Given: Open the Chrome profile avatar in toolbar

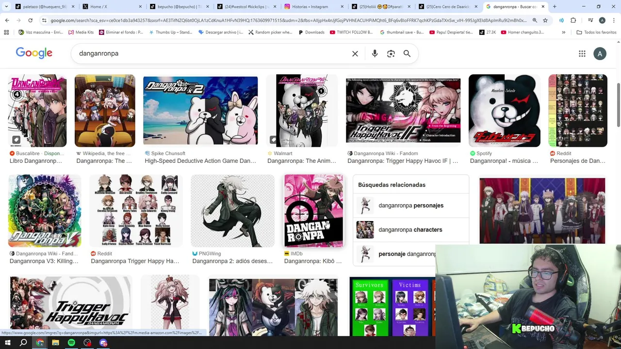Looking at the screenshot, I should 602,20.
